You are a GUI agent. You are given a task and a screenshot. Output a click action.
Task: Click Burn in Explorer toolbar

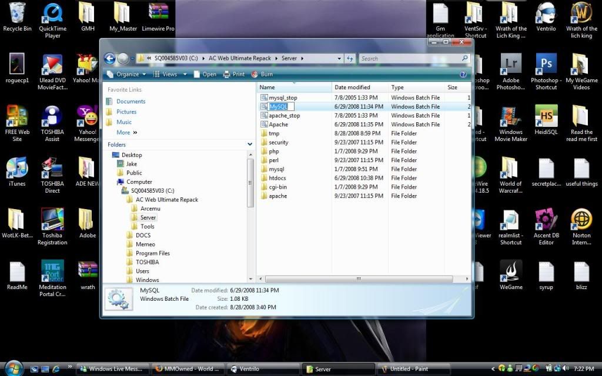pos(262,74)
